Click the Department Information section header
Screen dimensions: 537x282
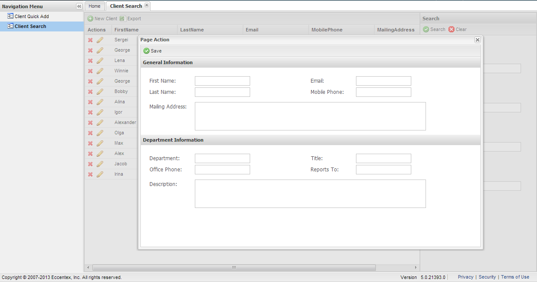coord(311,140)
